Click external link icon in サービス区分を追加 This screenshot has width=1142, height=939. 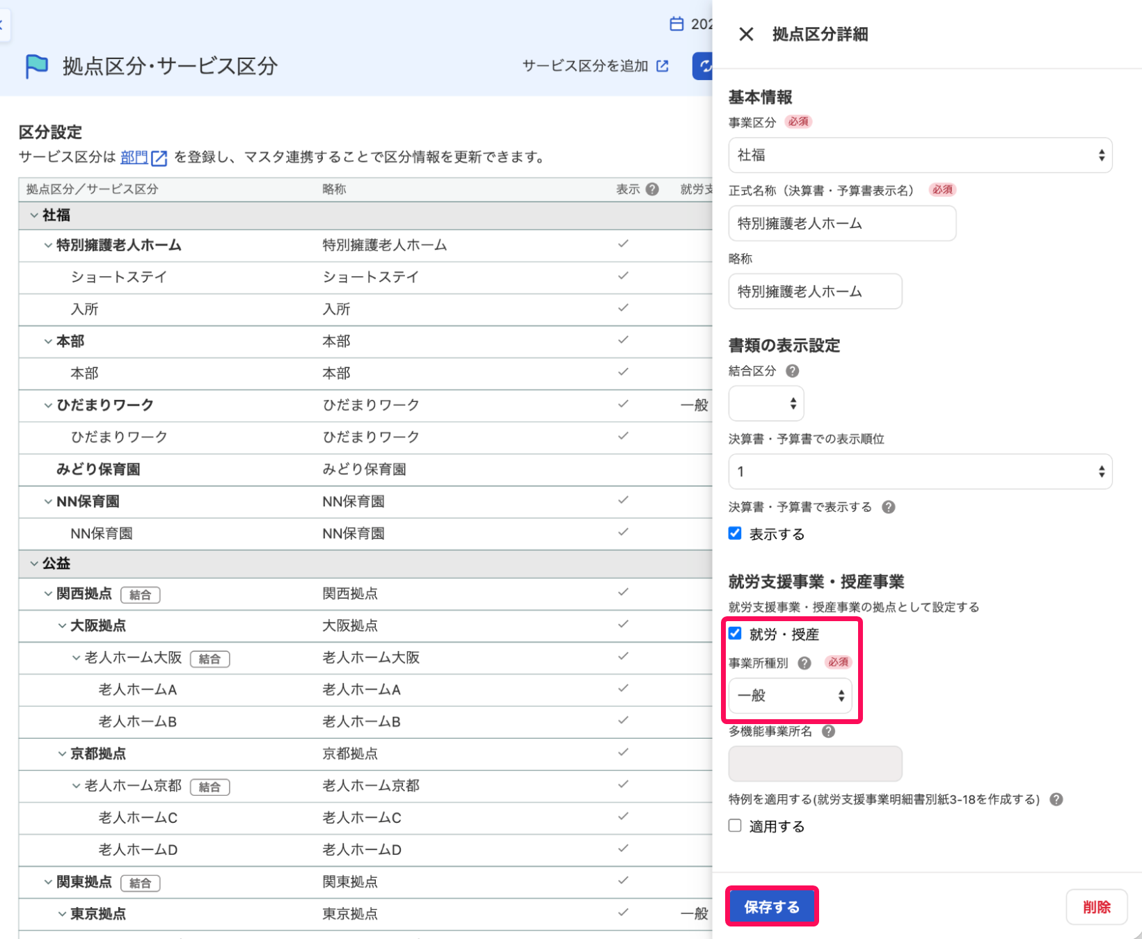[x=663, y=66]
